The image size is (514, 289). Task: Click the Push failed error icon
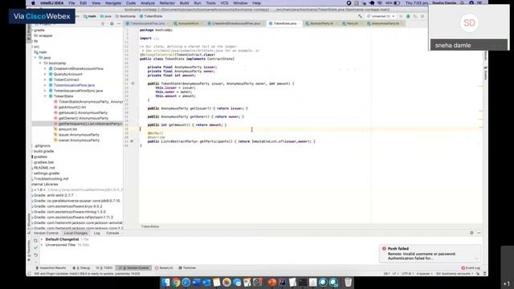pos(384,249)
